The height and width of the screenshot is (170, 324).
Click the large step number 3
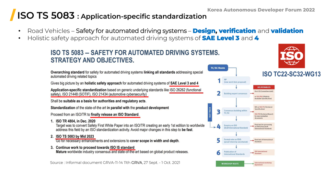(219, 112)
